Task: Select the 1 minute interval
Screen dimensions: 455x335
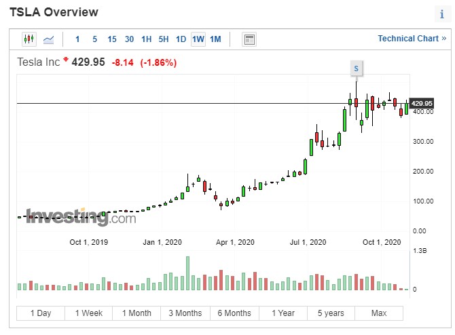Action: pos(77,39)
